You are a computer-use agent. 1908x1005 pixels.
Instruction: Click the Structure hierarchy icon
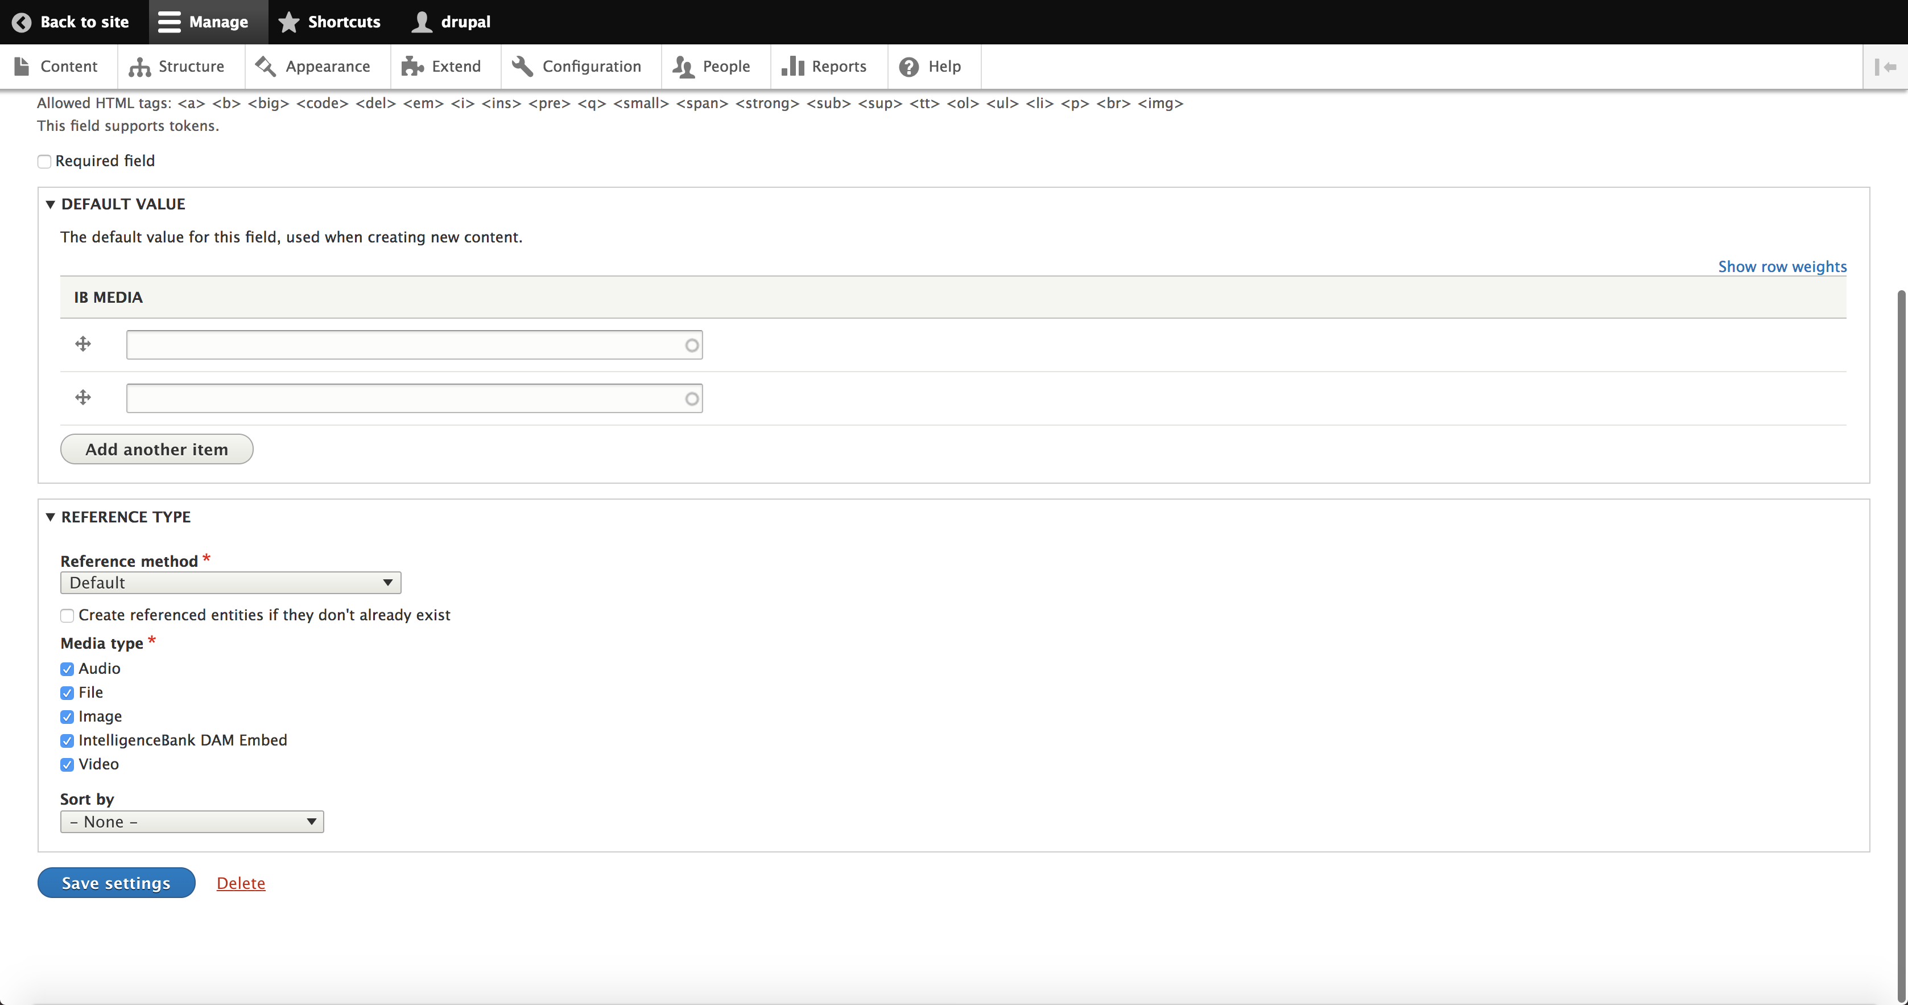139,67
